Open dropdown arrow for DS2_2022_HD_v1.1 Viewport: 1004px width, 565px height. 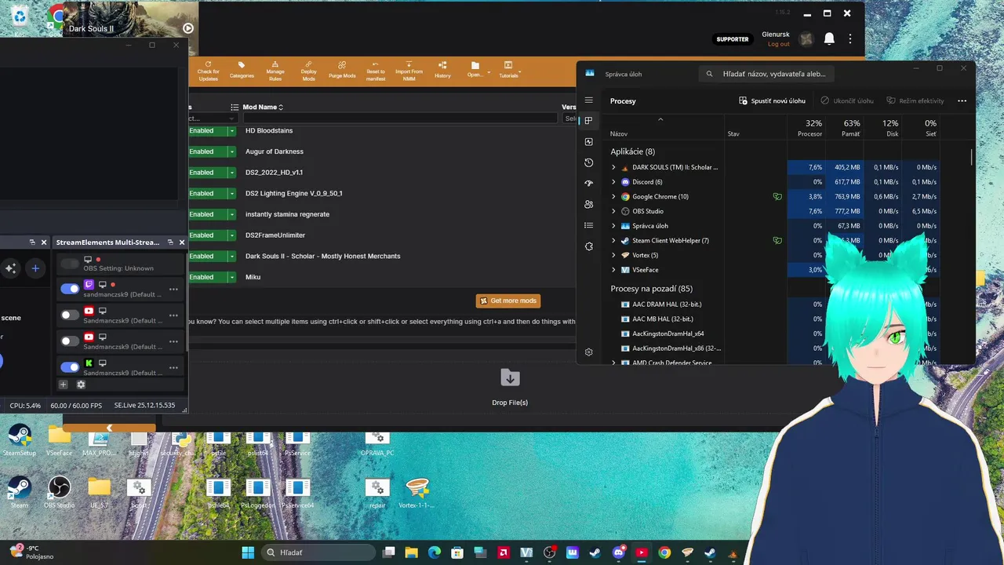click(x=232, y=173)
